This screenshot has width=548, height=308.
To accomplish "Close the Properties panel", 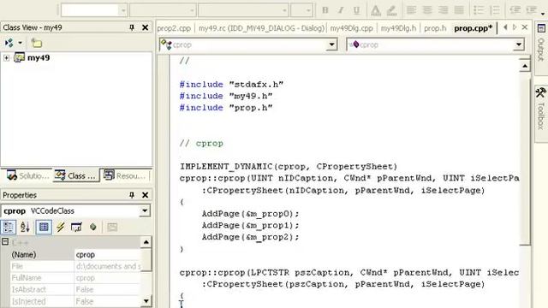I will [x=145, y=195].
